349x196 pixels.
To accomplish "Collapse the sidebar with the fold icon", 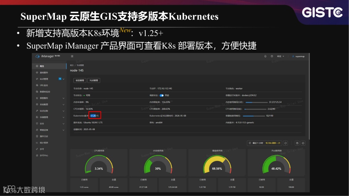I will point(72,56).
